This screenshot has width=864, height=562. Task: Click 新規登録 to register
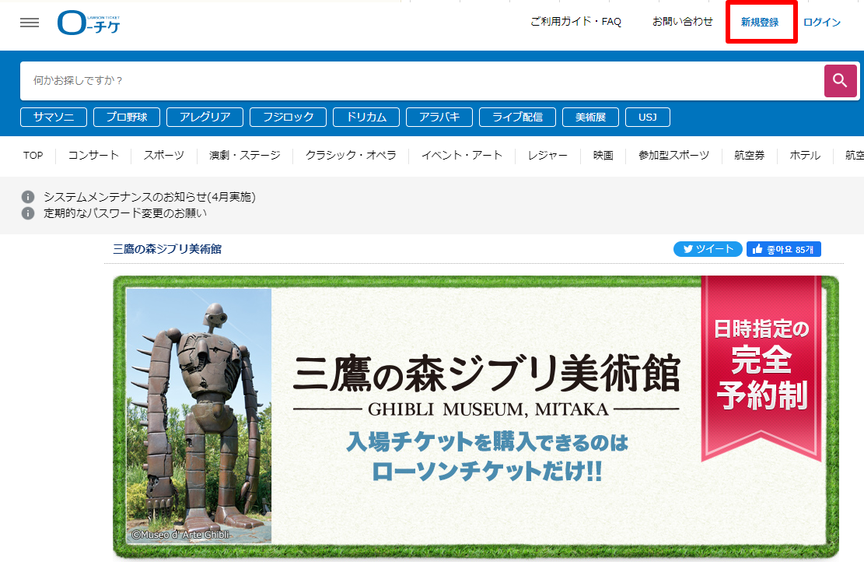pyautogui.click(x=760, y=22)
